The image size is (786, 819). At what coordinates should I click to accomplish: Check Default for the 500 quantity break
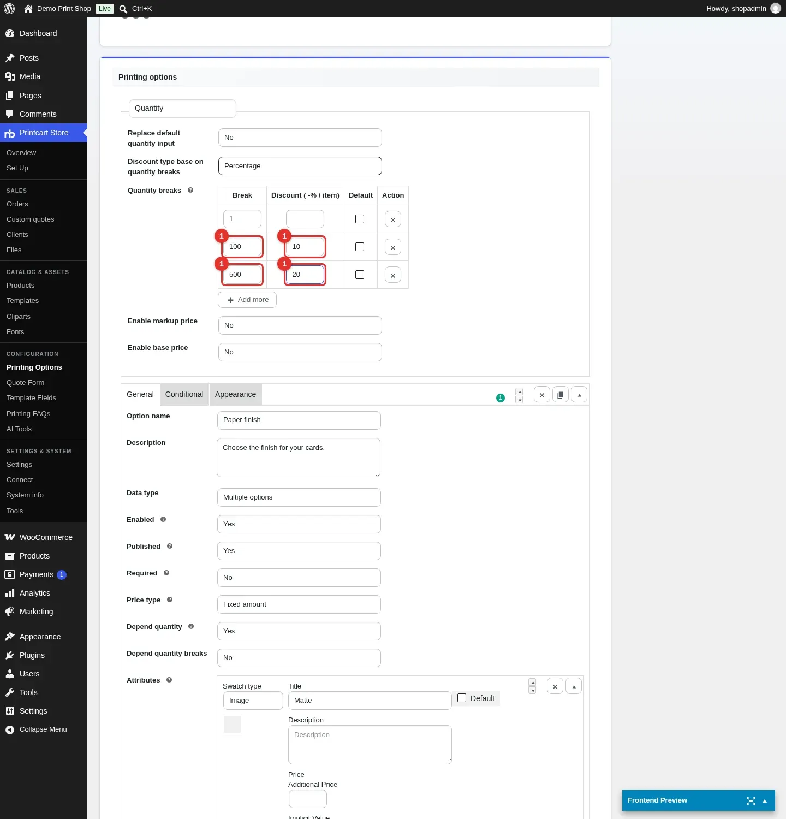coord(360,275)
